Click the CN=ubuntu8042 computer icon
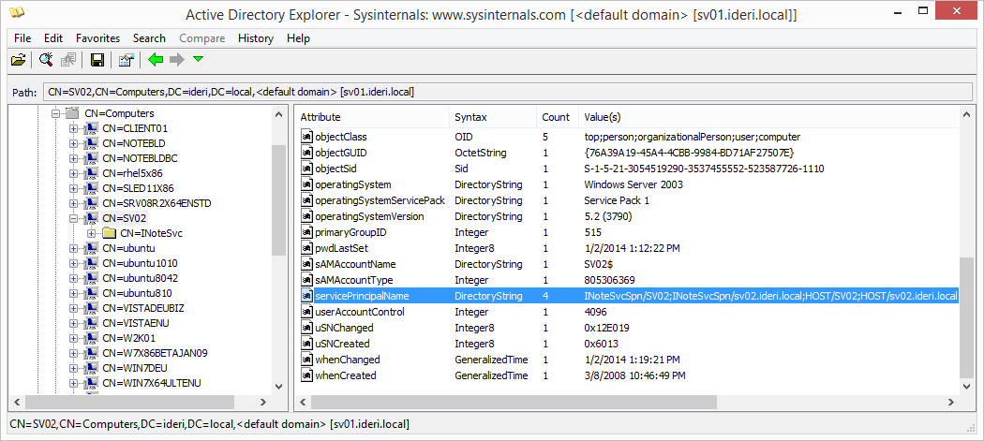Screen dimensions: 984x441 [90, 278]
